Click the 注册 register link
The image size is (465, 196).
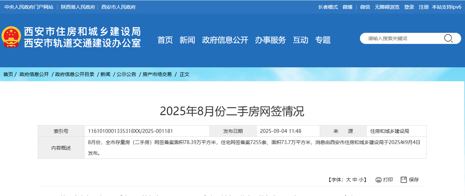coord(424,7)
